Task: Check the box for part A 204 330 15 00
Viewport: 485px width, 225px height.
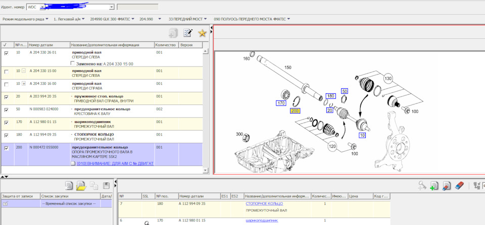Action: pos(6,71)
